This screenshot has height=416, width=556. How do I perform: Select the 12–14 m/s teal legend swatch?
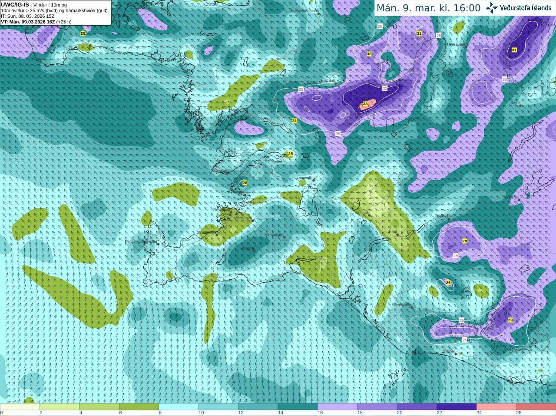coord(258,407)
